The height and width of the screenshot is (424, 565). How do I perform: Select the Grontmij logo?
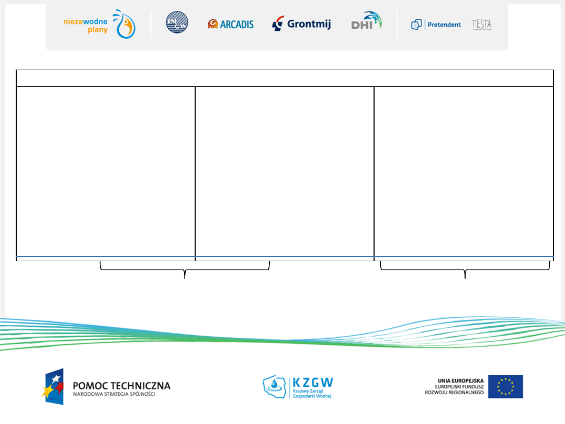301,24
